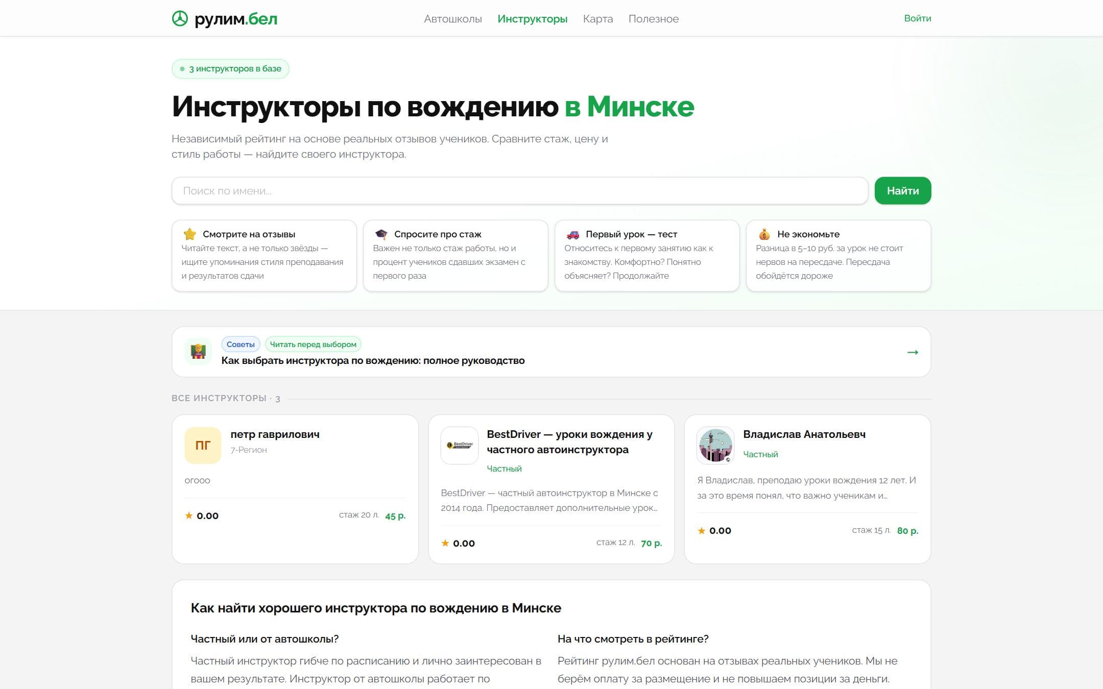
Task: Click the '80 р.' price
Action: pyautogui.click(x=907, y=531)
